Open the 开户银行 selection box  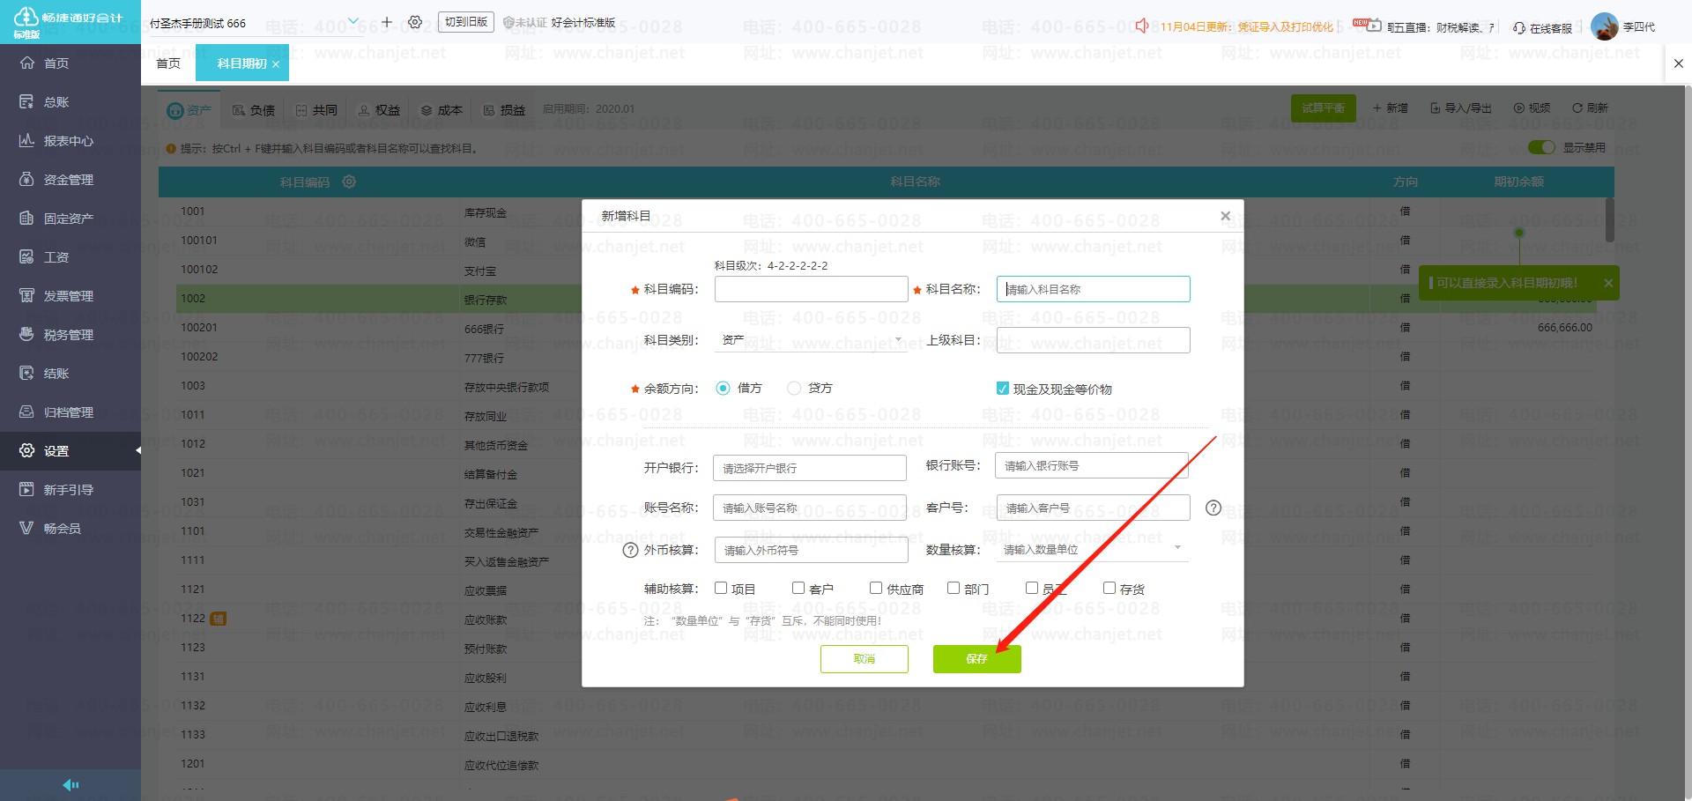tap(809, 468)
